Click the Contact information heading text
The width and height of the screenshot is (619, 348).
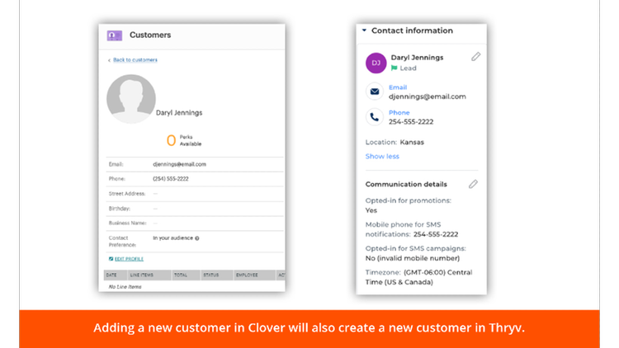pos(412,31)
